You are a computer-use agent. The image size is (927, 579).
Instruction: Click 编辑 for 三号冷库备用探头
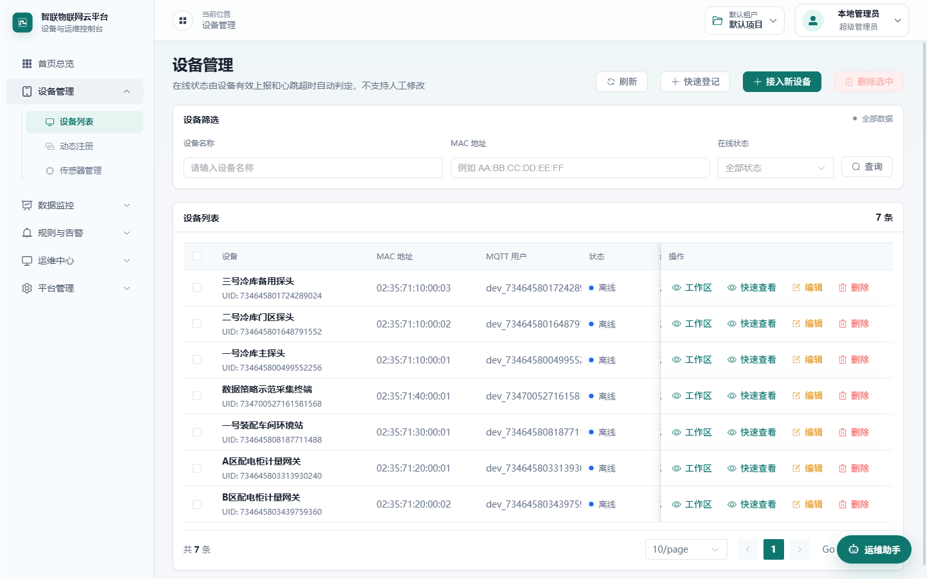(807, 288)
